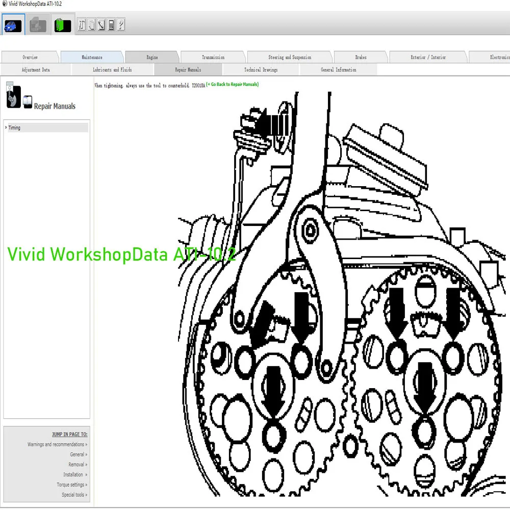The image size is (510, 510).
Task: Jump to Warnings and recommendations section
Action: (x=57, y=444)
